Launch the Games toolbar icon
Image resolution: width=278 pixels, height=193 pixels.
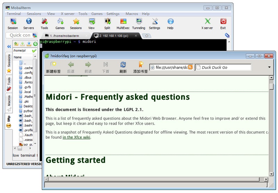pos(60,24)
